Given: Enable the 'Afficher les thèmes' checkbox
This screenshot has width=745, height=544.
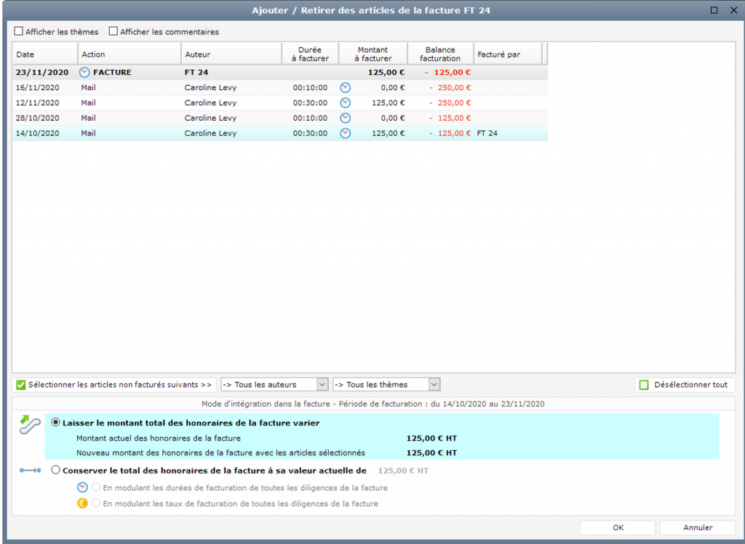Looking at the screenshot, I should (19, 32).
